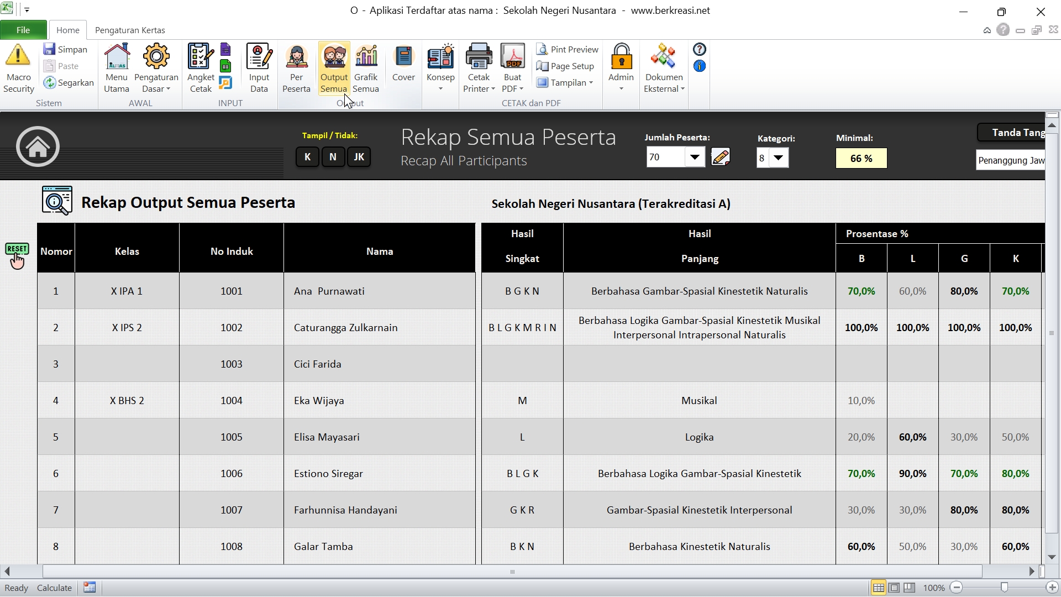Click the Menu Utama house icon
The width and height of the screenshot is (1061, 597).
pos(117,57)
